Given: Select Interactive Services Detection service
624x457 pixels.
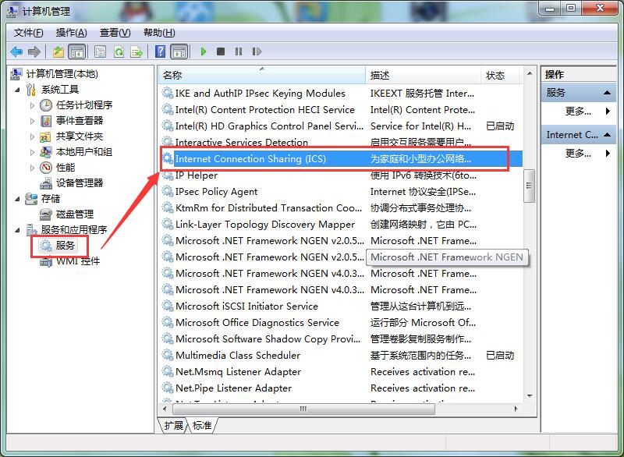Looking at the screenshot, I should coord(341,143).
